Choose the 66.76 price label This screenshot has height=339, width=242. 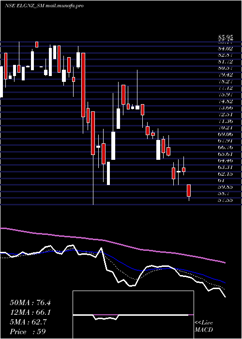point(225,147)
